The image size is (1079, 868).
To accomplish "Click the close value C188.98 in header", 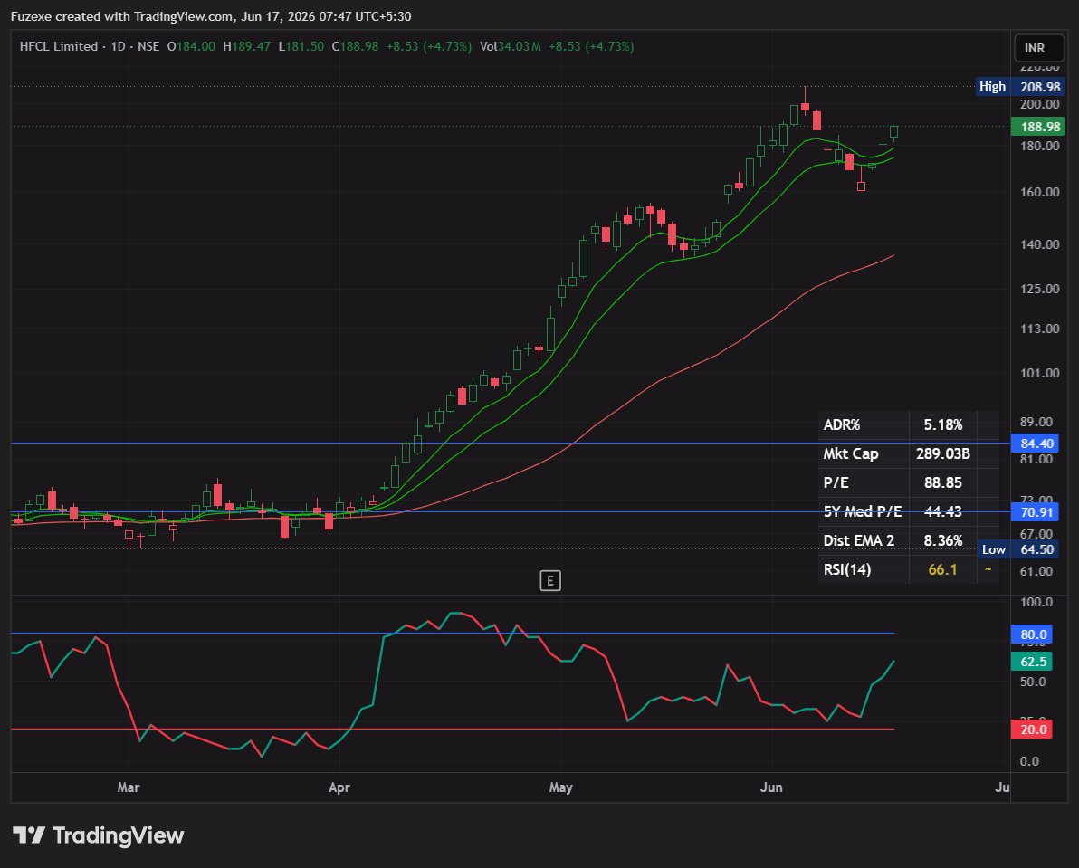I will tap(355, 46).
